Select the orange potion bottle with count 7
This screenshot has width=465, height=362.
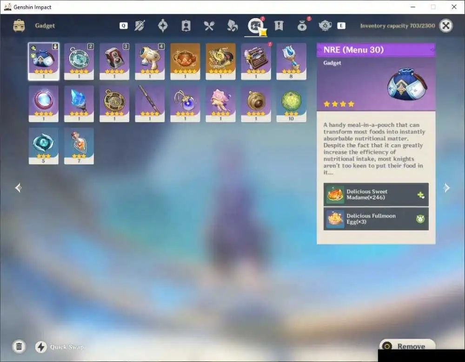[x=79, y=146]
